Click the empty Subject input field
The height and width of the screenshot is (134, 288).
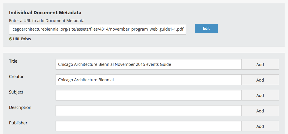point(148,95)
